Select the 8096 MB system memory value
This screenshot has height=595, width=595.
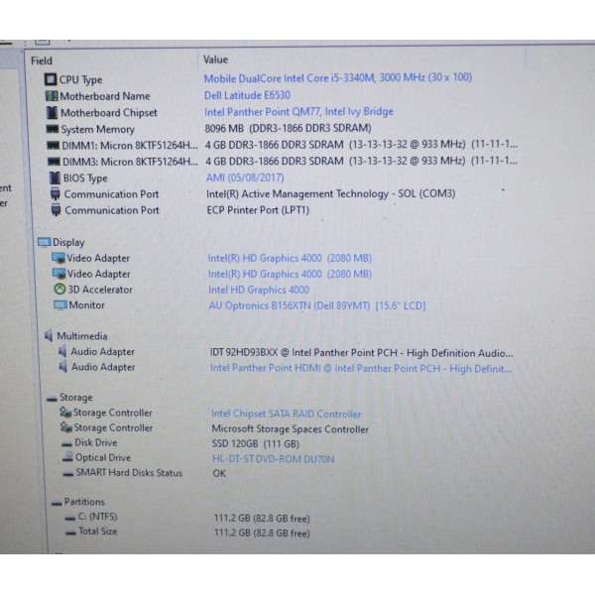coord(288,128)
